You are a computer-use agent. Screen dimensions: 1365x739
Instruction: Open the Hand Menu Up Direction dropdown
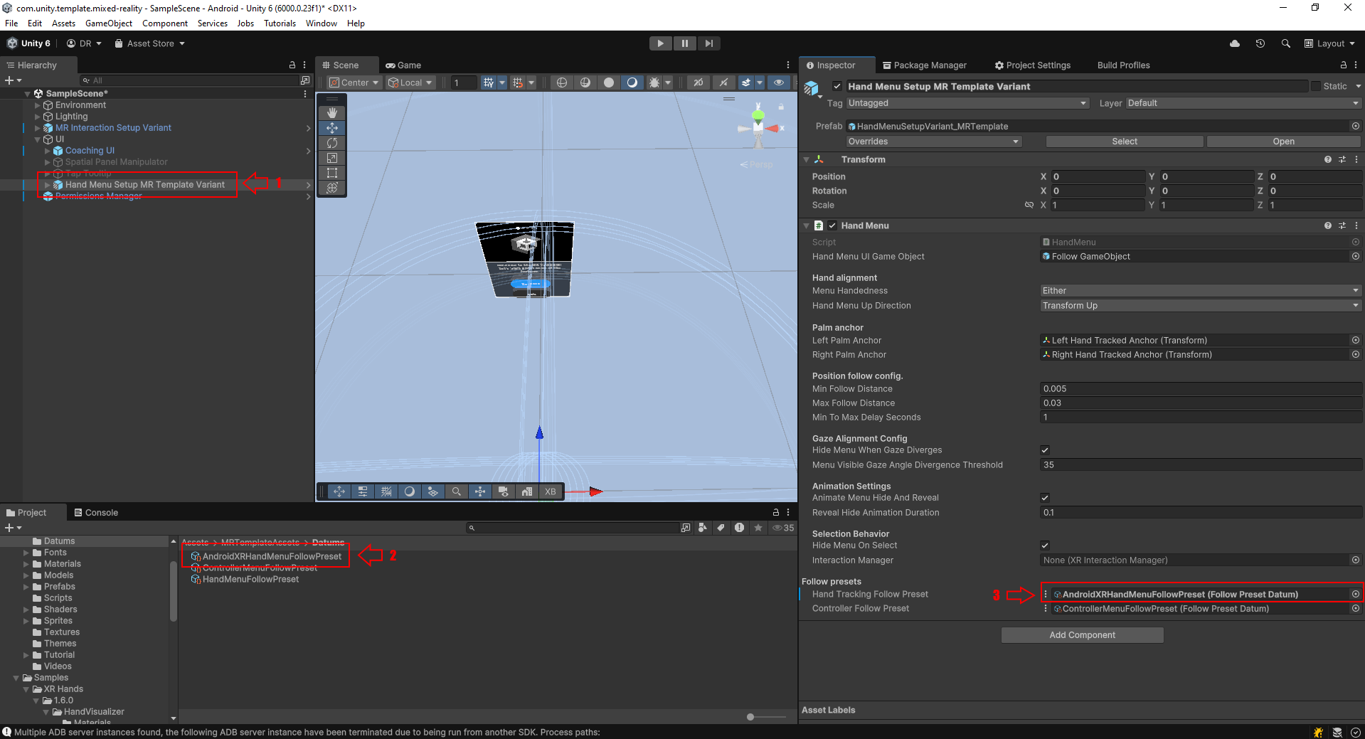(1200, 306)
